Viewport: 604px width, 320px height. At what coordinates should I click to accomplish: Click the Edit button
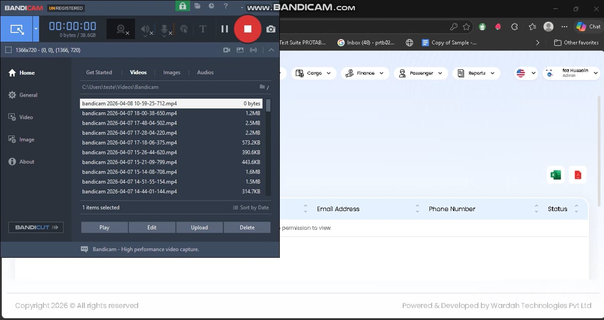point(152,227)
